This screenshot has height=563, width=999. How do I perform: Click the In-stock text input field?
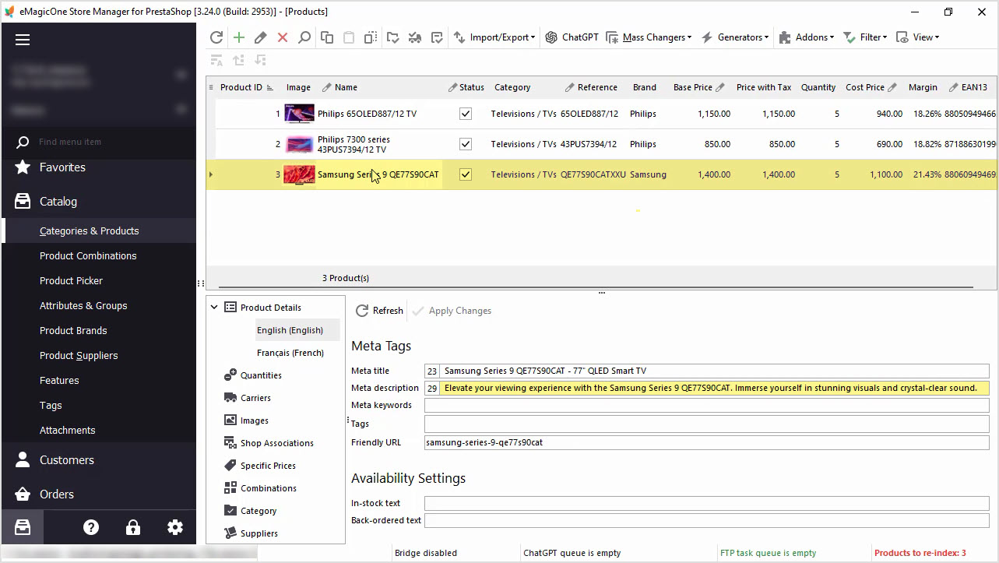tap(706, 503)
